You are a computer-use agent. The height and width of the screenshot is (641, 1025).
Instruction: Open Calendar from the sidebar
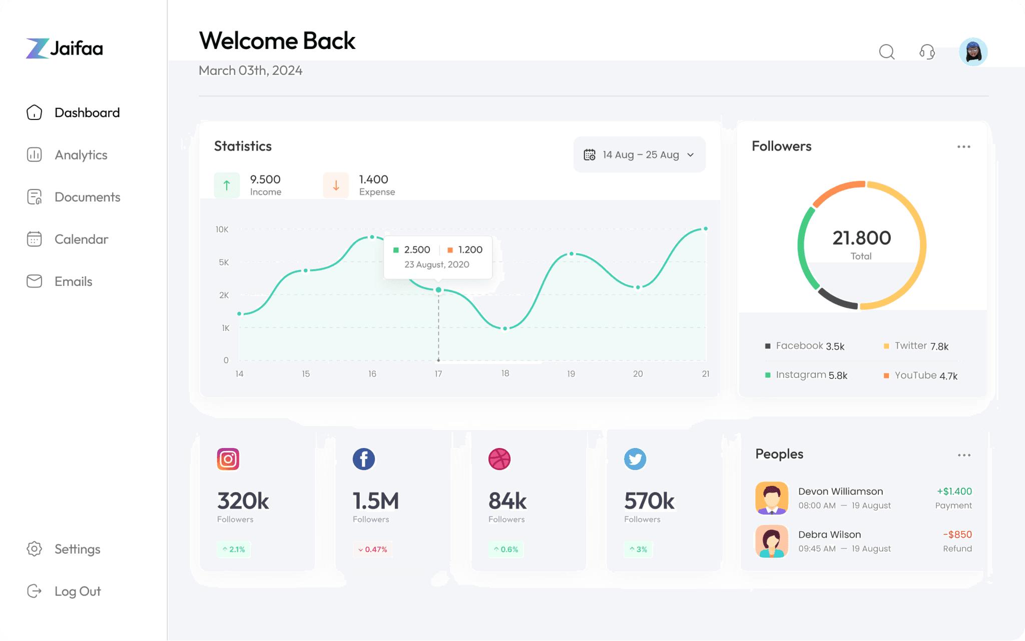click(81, 239)
